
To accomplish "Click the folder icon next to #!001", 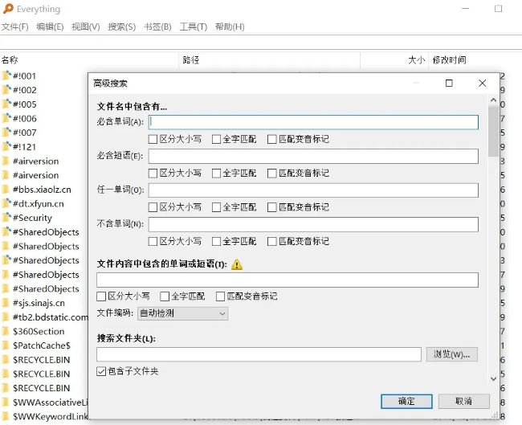I will 6,76.
